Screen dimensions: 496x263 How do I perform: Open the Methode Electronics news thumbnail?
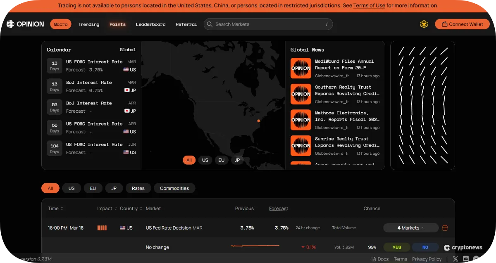click(301, 120)
